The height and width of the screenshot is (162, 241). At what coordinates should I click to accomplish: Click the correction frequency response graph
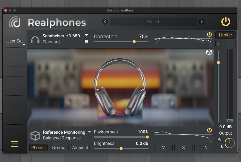coord(183,40)
